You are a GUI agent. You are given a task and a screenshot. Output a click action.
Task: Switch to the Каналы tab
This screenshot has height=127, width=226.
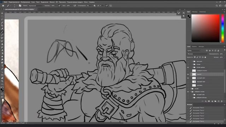(194, 47)
